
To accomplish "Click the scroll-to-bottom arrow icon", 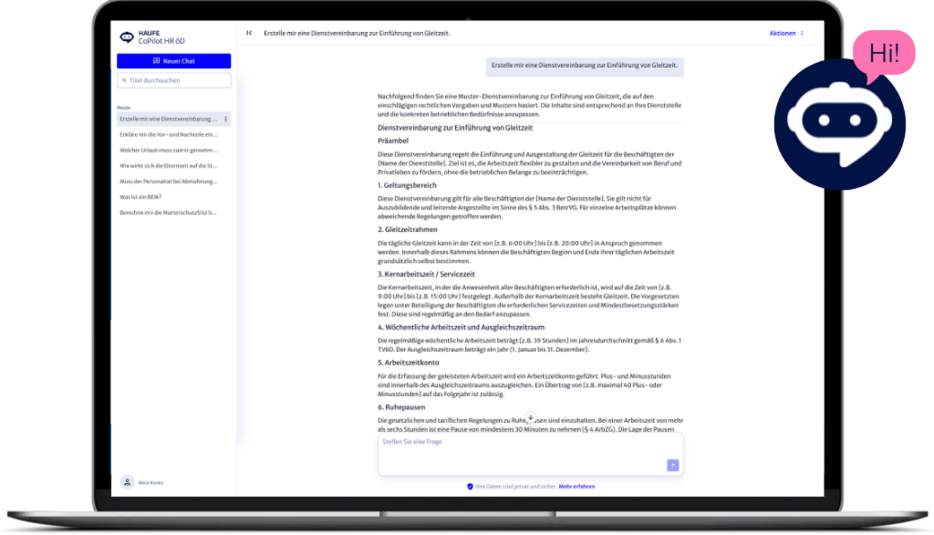I will (x=530, y=417).
